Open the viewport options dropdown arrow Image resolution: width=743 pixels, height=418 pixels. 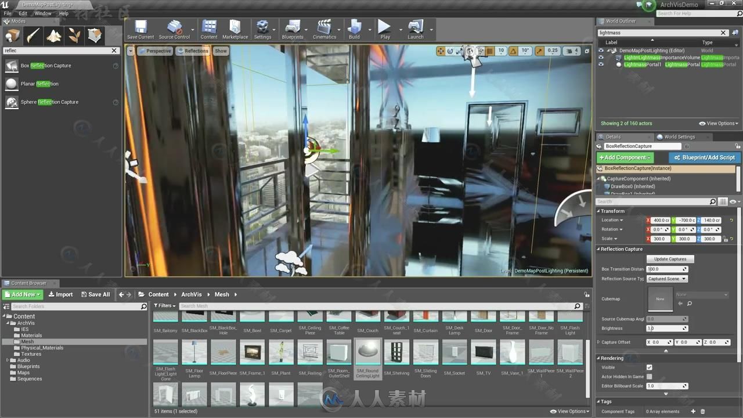(131, 51)
